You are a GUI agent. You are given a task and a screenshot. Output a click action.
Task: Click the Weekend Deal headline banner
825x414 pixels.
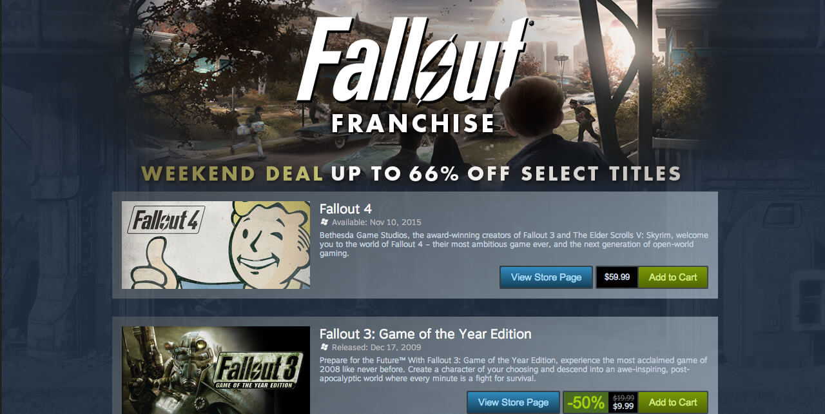(x=411, y=173)
